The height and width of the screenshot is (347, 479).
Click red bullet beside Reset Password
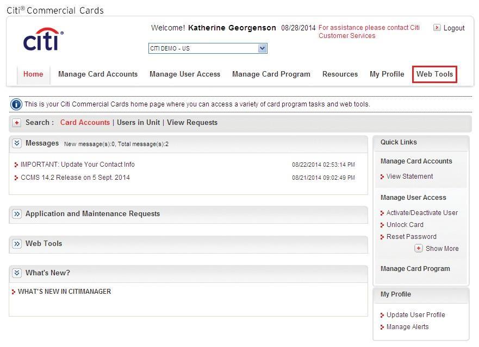point(382,237)
